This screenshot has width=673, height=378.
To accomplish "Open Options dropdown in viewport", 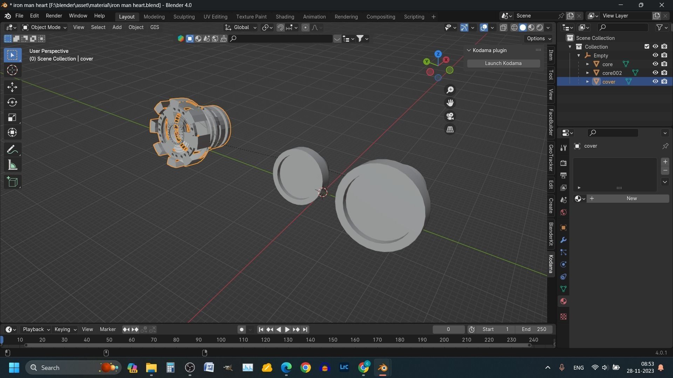I will point(539,38).
